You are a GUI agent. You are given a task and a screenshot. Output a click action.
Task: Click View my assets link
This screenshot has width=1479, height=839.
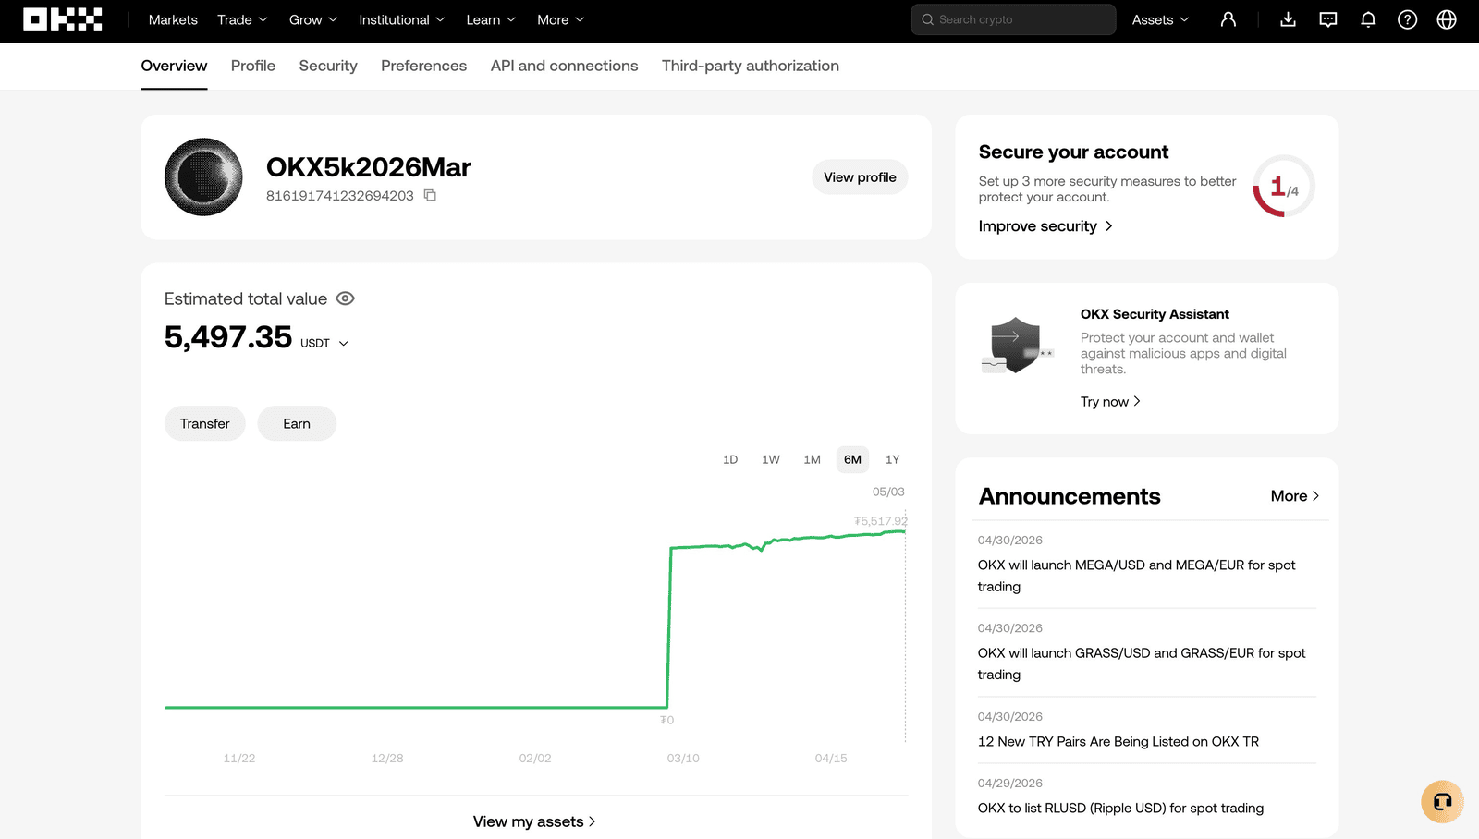click(534, 821)
